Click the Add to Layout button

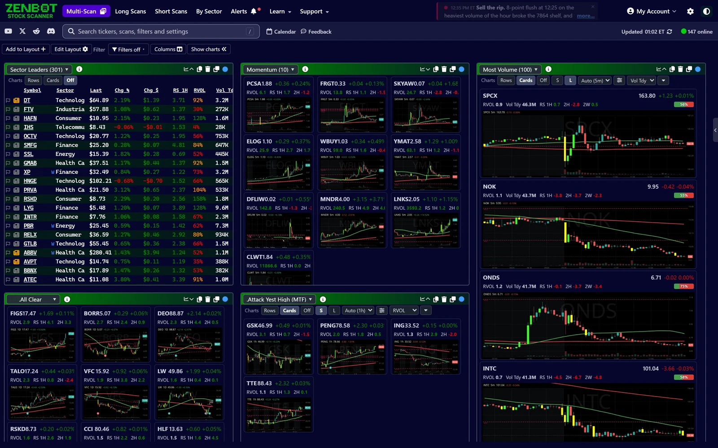coord(26,49)
